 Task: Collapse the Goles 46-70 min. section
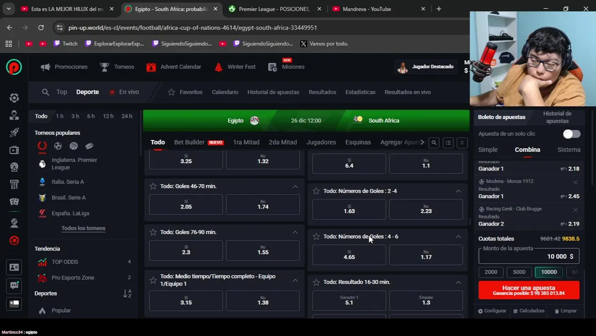(295, 186)
